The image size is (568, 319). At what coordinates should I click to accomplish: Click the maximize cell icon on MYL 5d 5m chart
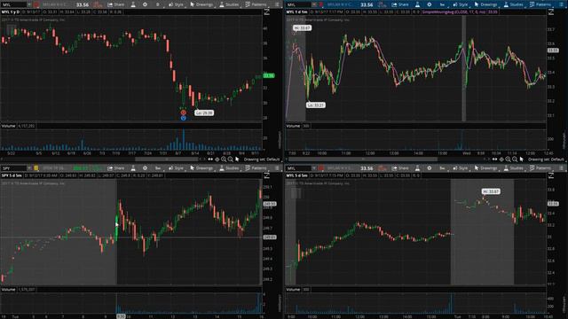[x=551, y=175]
